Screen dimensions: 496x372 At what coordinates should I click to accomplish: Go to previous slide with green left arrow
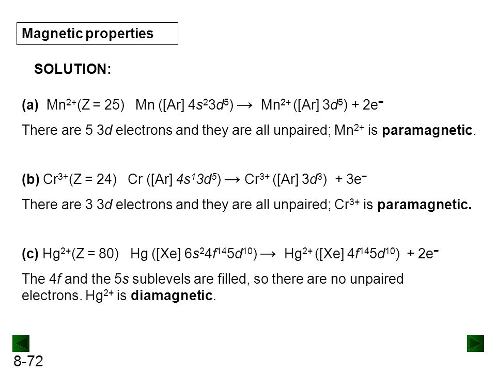click(21, 343)
